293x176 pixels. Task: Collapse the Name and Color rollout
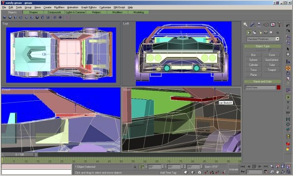click(x=262, y=82)
